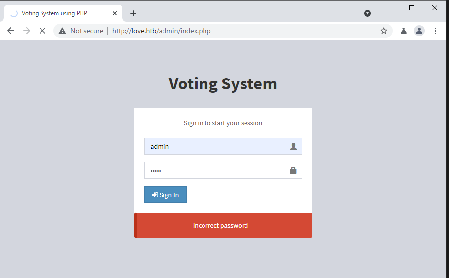Click the lock icon in password field
449x278 pixels.
point(293,170)
